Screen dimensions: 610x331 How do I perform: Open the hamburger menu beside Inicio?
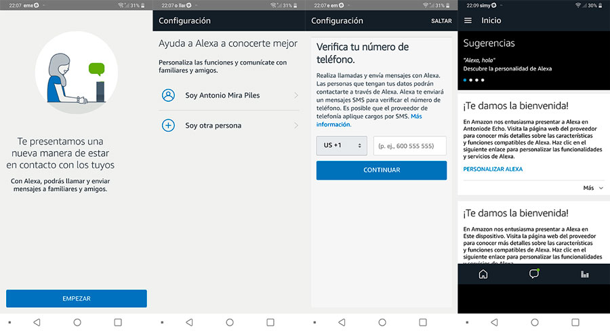pyautogui.click(x=468, y=21)
